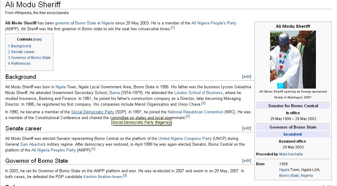Open the Incumbent link in infobox
The height and width of the screenshot is (186, 337).
[293, 134]
